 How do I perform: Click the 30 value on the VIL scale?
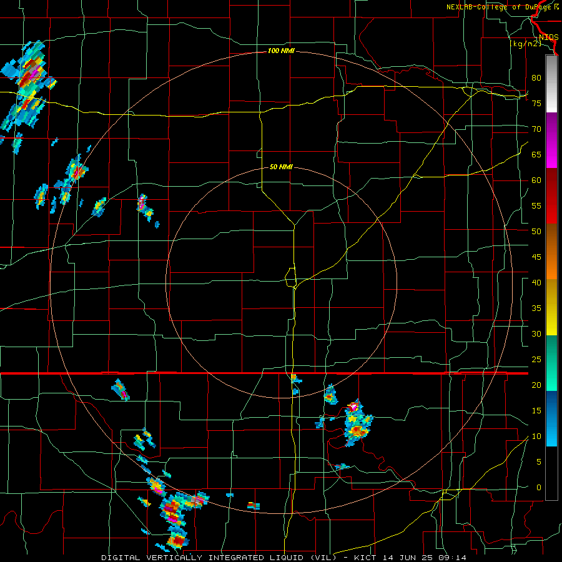pyautogui.click(x=536, y=333)
